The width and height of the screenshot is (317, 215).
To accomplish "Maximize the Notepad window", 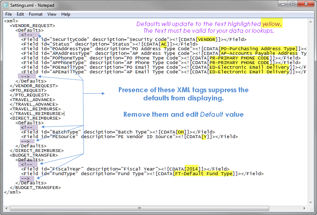I will [x=292, y=4].
